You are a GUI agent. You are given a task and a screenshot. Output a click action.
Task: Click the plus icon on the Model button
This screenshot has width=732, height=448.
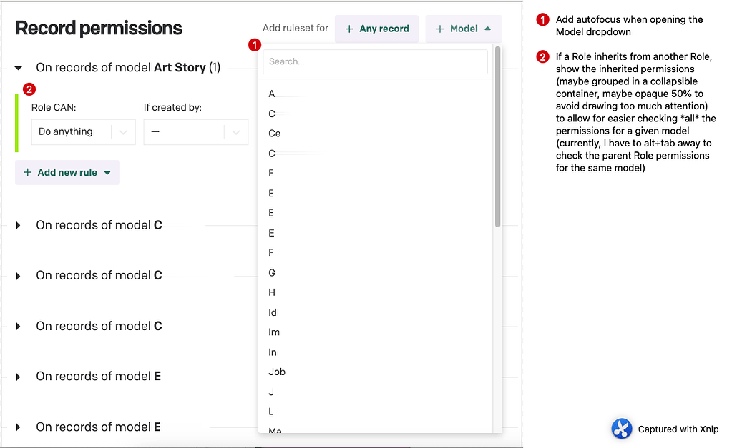pyautogui.click(x=441, y=29)
